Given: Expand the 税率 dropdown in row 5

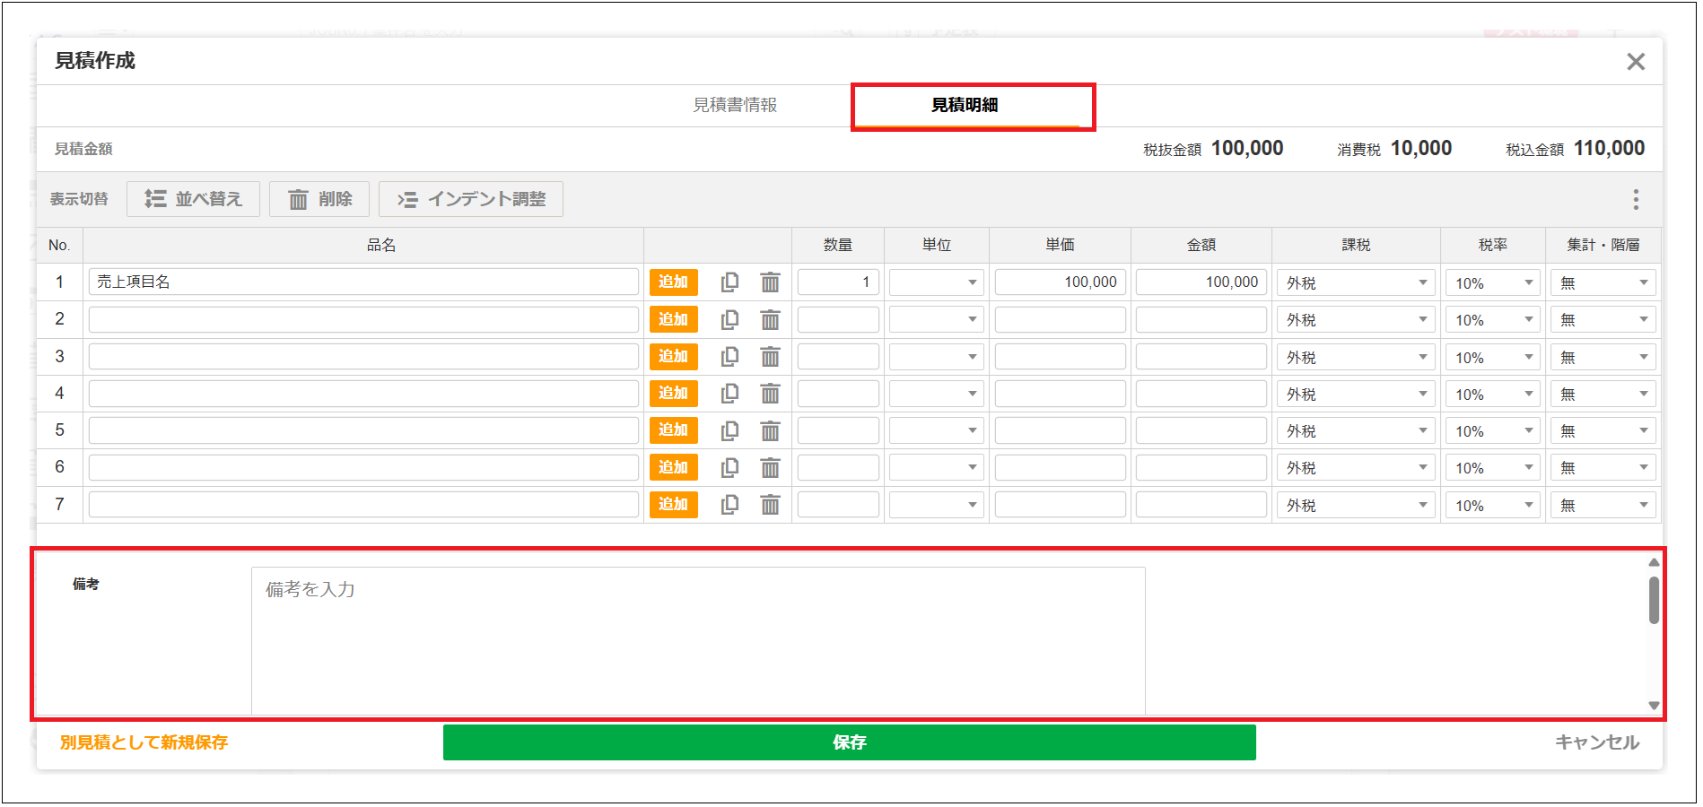Looking at the screenshot, I should [x=1492, y=430].
